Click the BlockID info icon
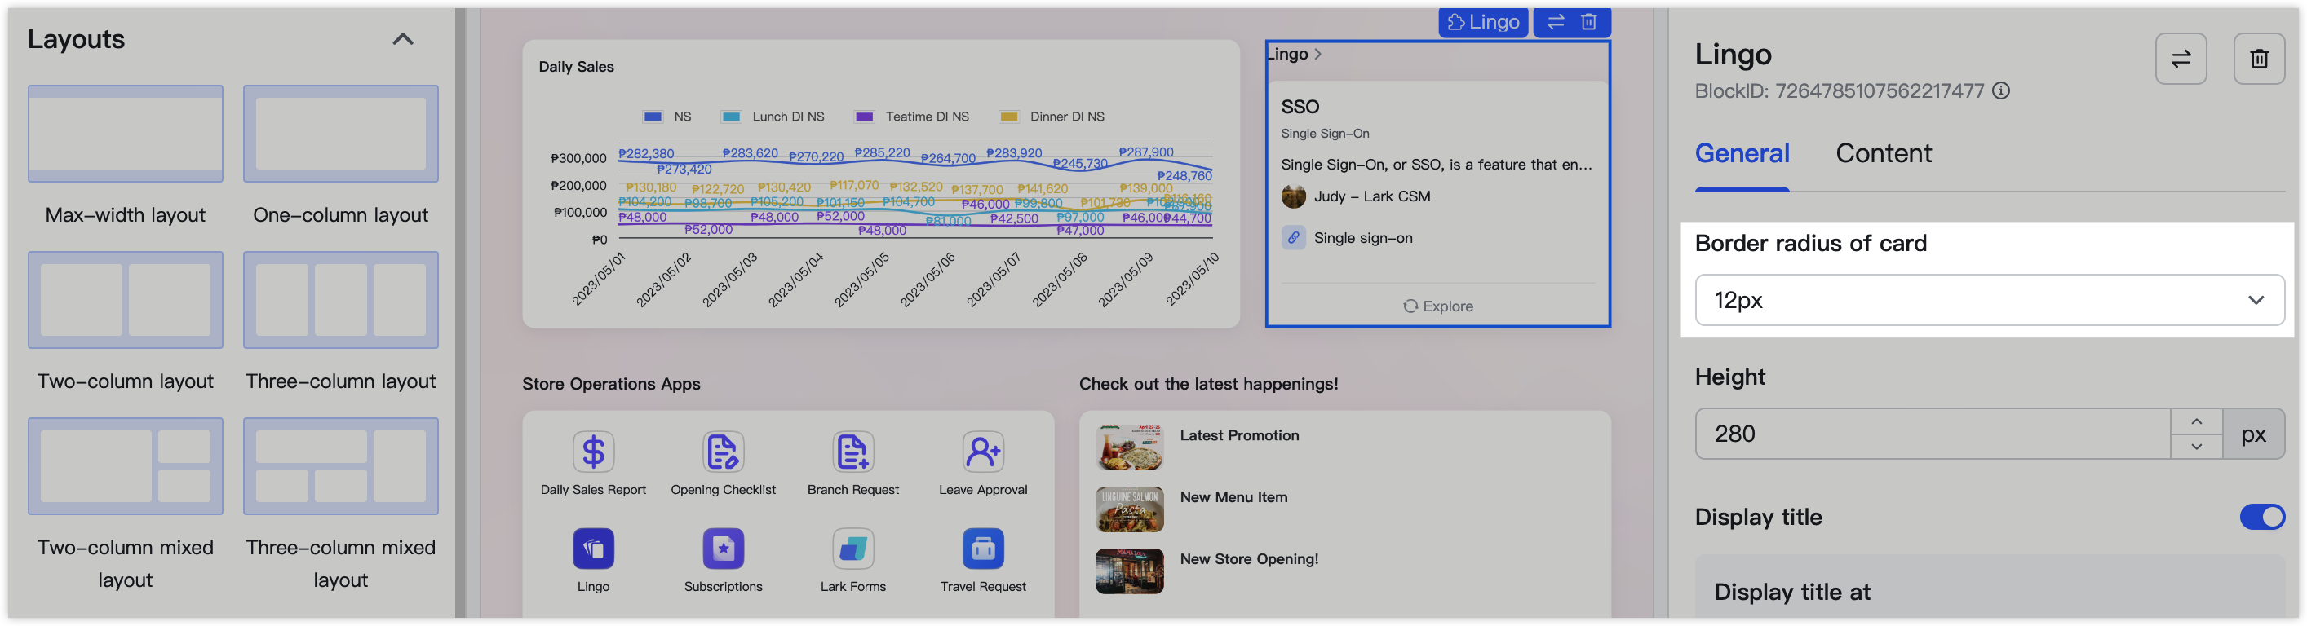The width and height of the screenshot is (2307, 626). tap(2001, 91)
